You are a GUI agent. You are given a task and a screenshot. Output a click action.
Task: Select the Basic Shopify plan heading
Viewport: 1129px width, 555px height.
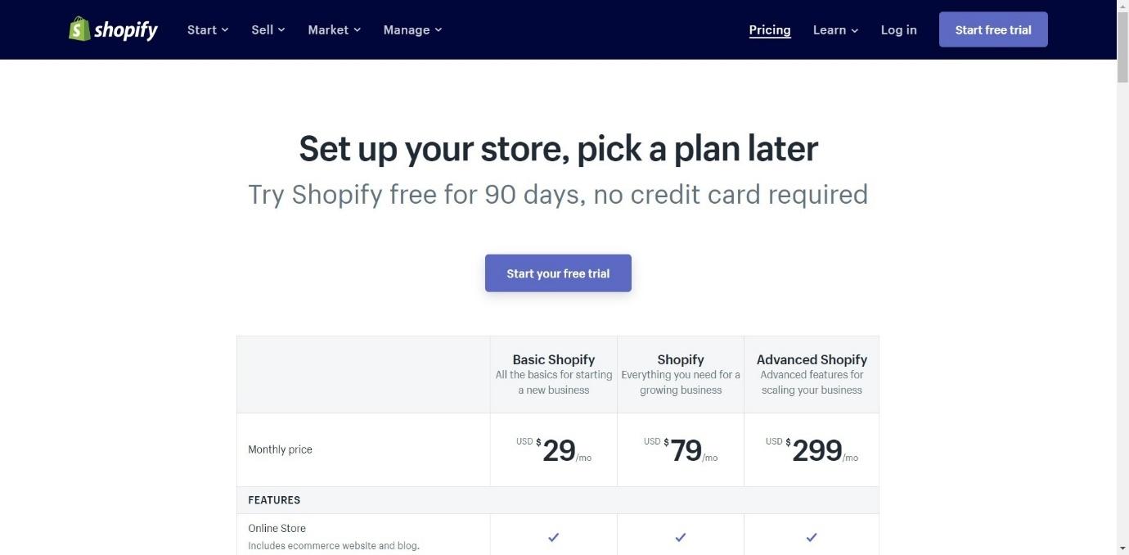pos(554,359)
